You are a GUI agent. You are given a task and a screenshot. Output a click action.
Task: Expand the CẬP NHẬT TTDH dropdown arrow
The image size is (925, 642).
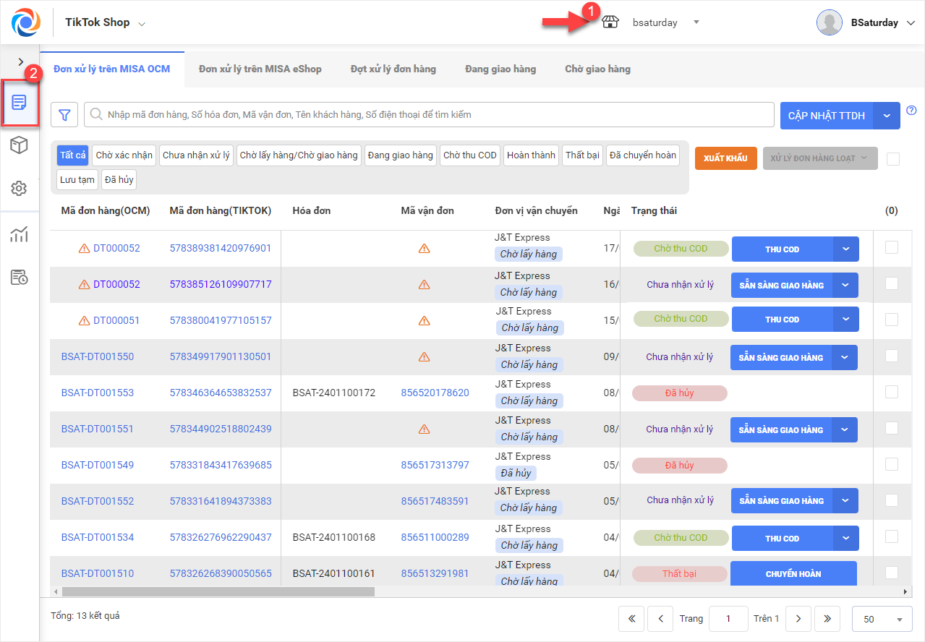[x=887, y=116]
